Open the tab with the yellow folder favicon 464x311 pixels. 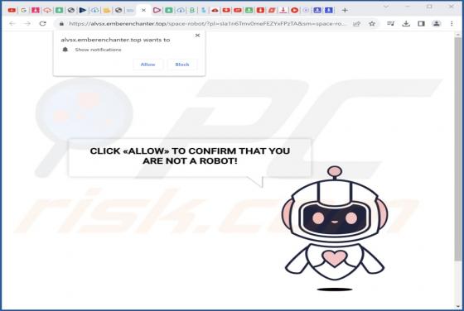click(x=107, y=10)
